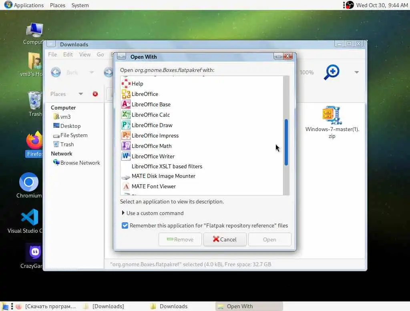Image resolution: width=410 pixels, height=311 pixels.
Task: Click the application list scrollbar thumb
Action: (286, 142)
